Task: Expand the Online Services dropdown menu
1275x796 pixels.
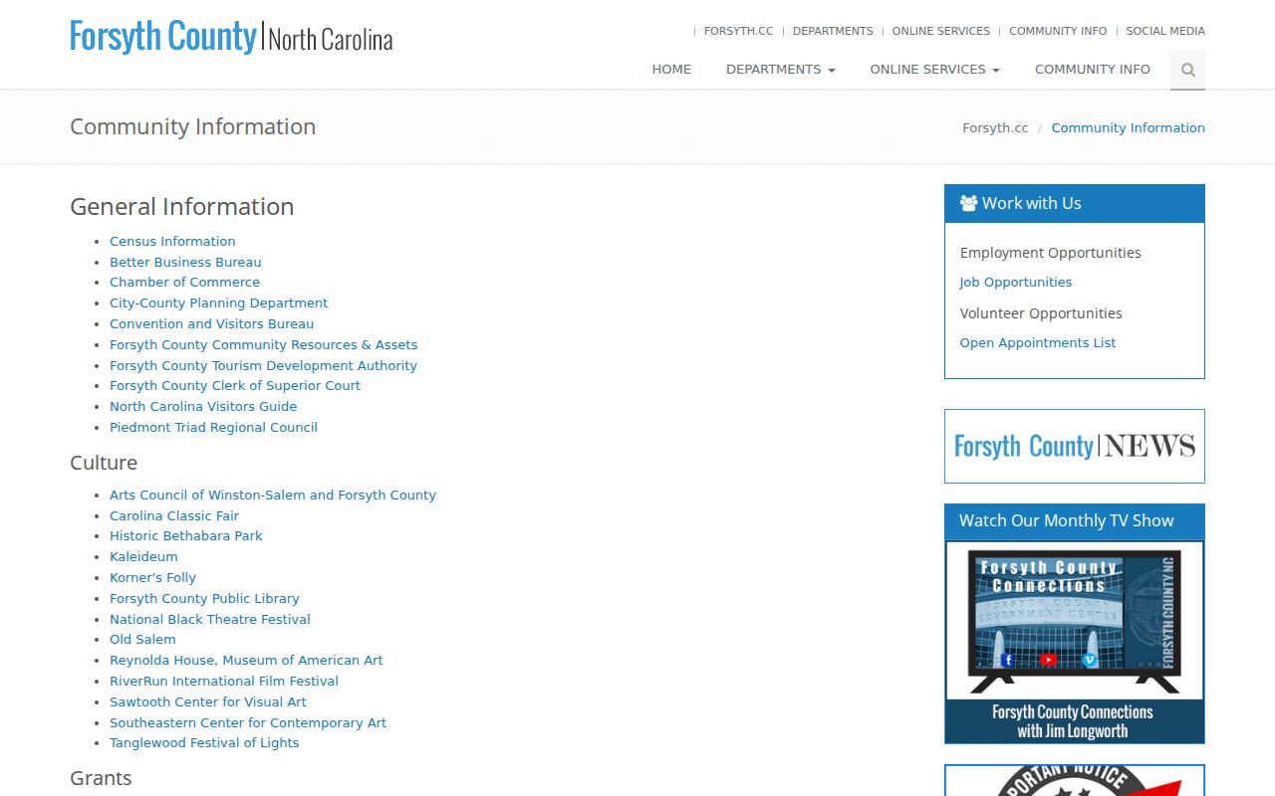Action: point(934,70)
